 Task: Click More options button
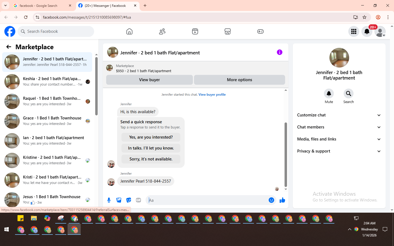(239, 80)
